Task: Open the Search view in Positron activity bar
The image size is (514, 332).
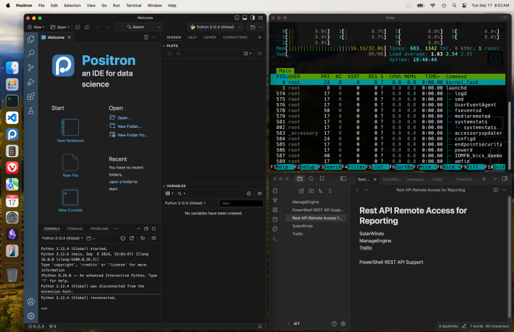Action: tap(31, 53)
